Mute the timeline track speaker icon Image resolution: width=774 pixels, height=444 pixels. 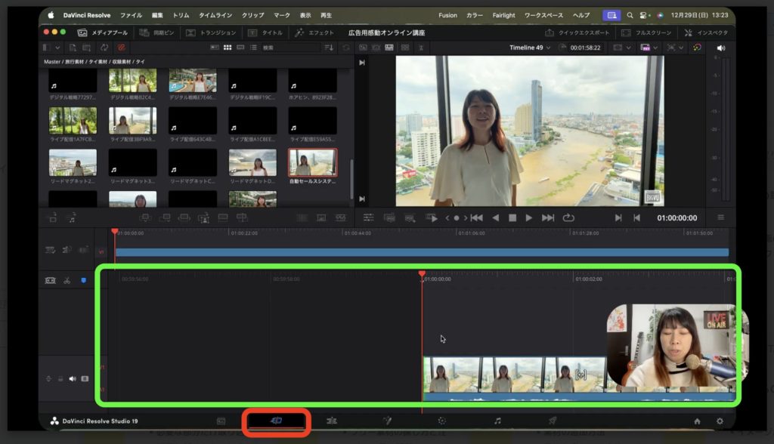73,378
